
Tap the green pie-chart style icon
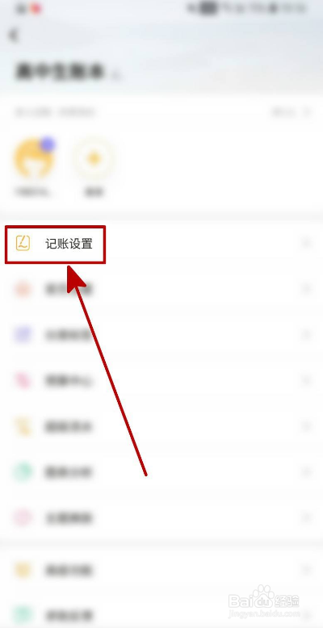point(23,472)
